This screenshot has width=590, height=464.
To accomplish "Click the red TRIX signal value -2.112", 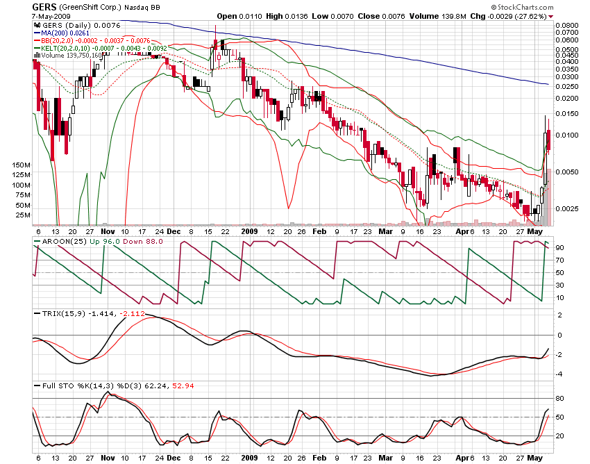I will [132, 313].
